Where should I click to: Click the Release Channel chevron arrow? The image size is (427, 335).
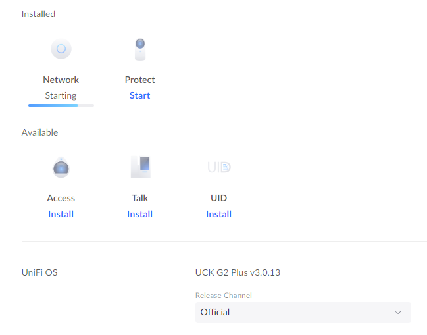(x=397, y=312)
